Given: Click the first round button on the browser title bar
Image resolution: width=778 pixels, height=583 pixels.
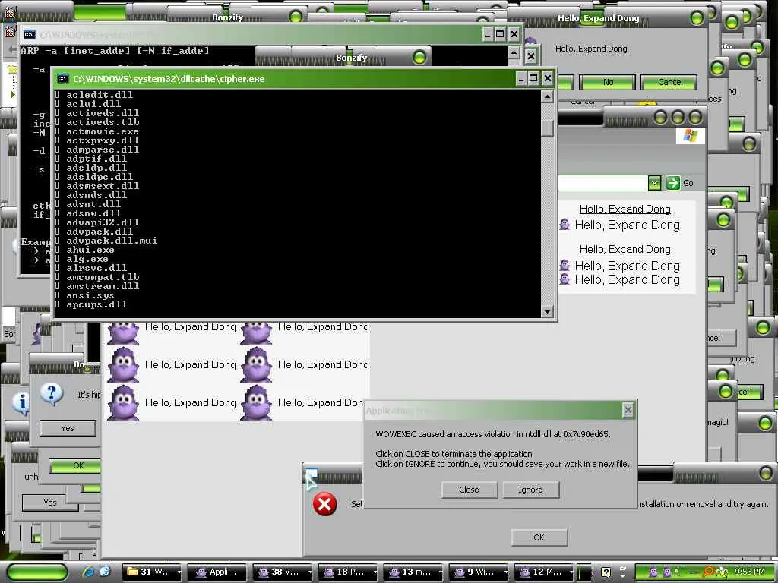Looking at the screenshot, I should coord(660,118).
